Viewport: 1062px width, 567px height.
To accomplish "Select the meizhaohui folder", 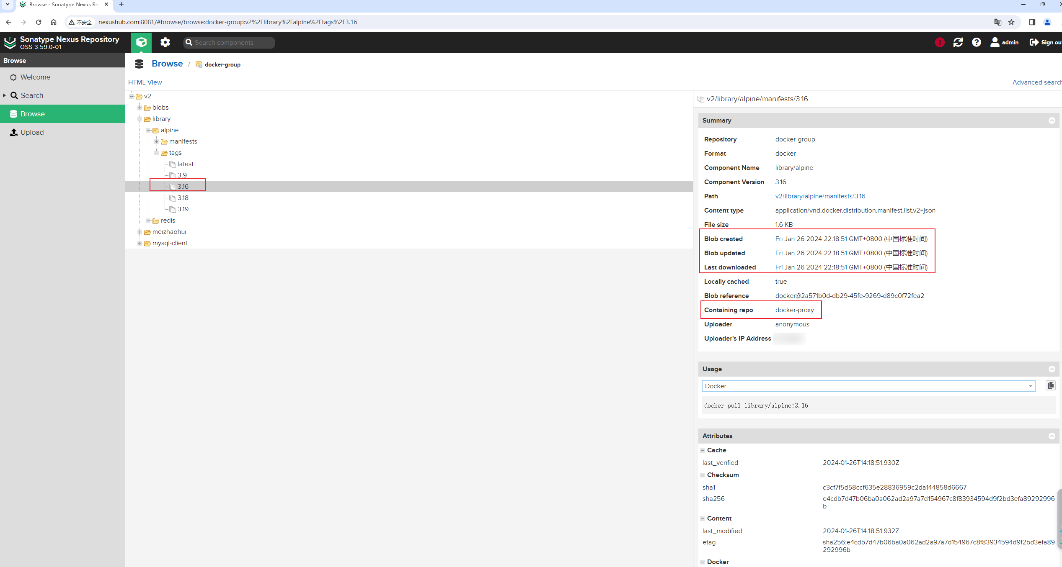I will click(x=169, y=232).
